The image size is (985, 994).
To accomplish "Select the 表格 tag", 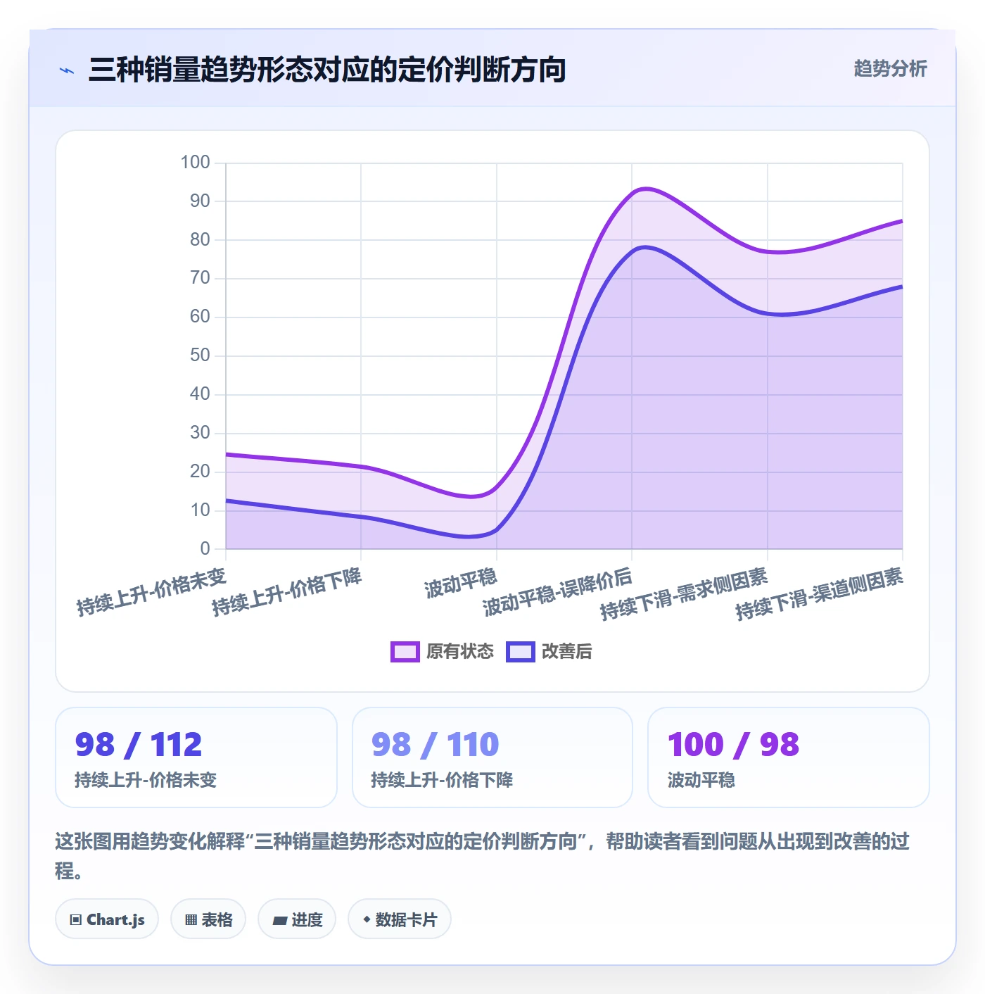I will [x=208, y=919].
